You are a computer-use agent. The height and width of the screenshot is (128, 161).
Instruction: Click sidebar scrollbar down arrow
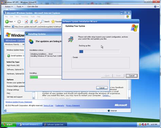tap(34, 98)
